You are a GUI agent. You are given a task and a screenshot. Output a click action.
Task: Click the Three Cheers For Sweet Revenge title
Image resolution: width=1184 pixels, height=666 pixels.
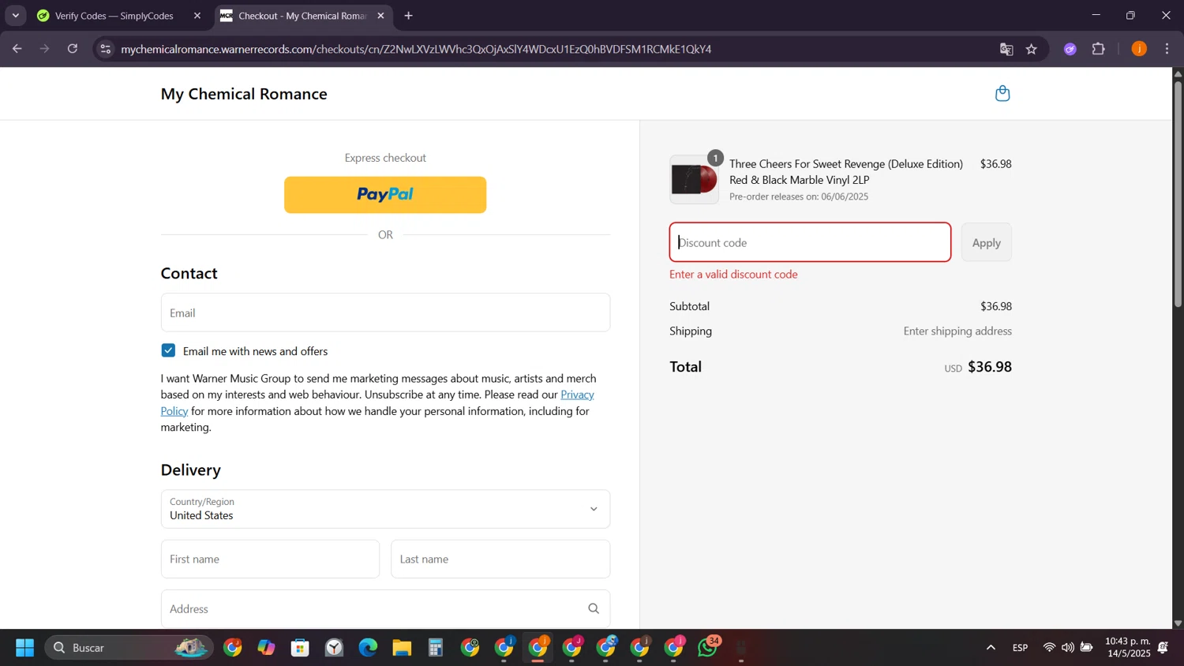tap(846, 172)
